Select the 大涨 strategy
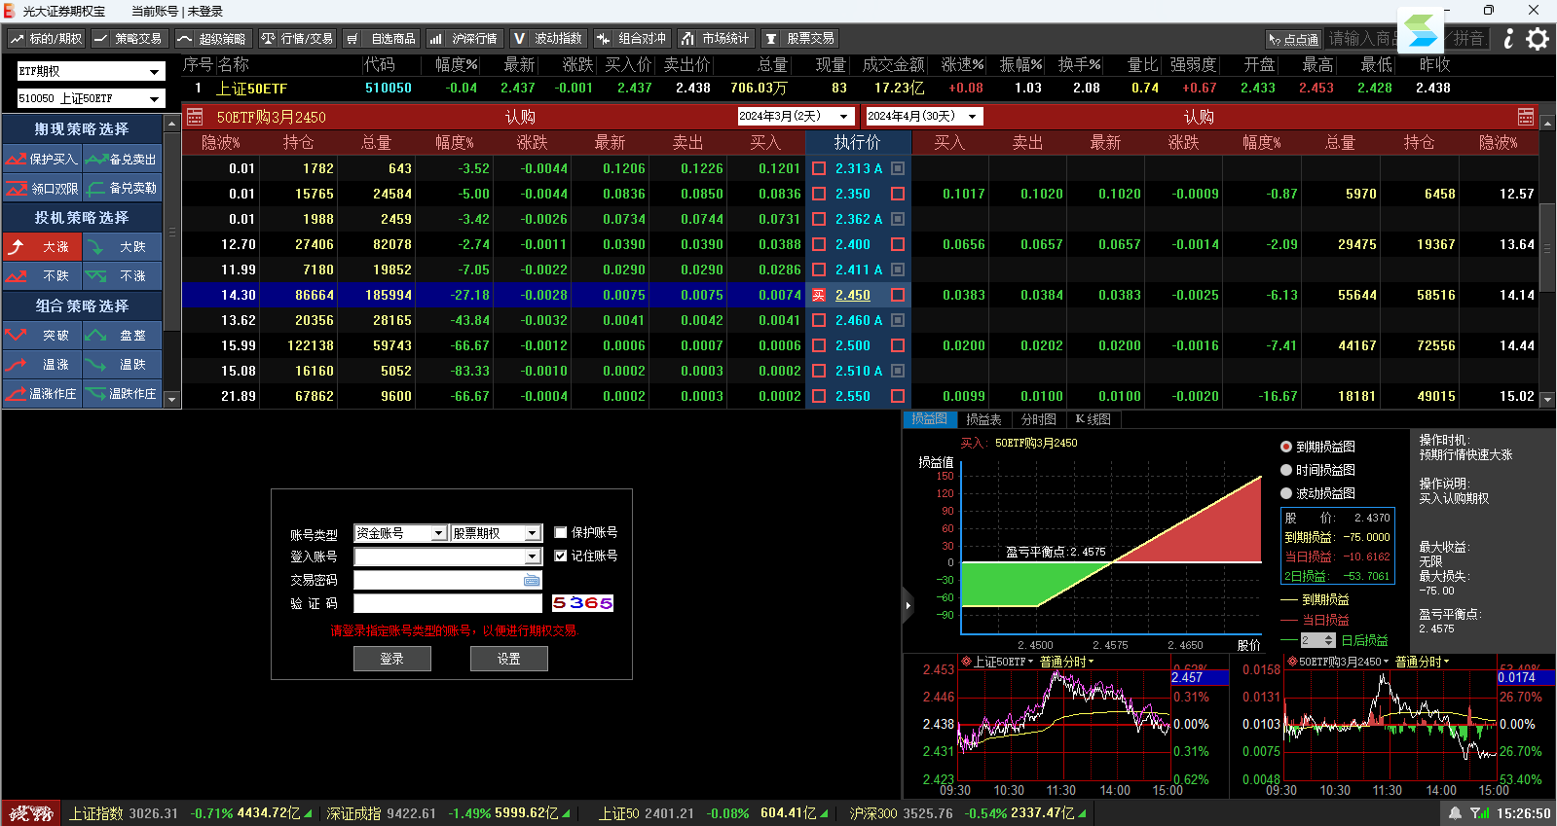Screen dimensions: 1557x826 coord(42,247)
